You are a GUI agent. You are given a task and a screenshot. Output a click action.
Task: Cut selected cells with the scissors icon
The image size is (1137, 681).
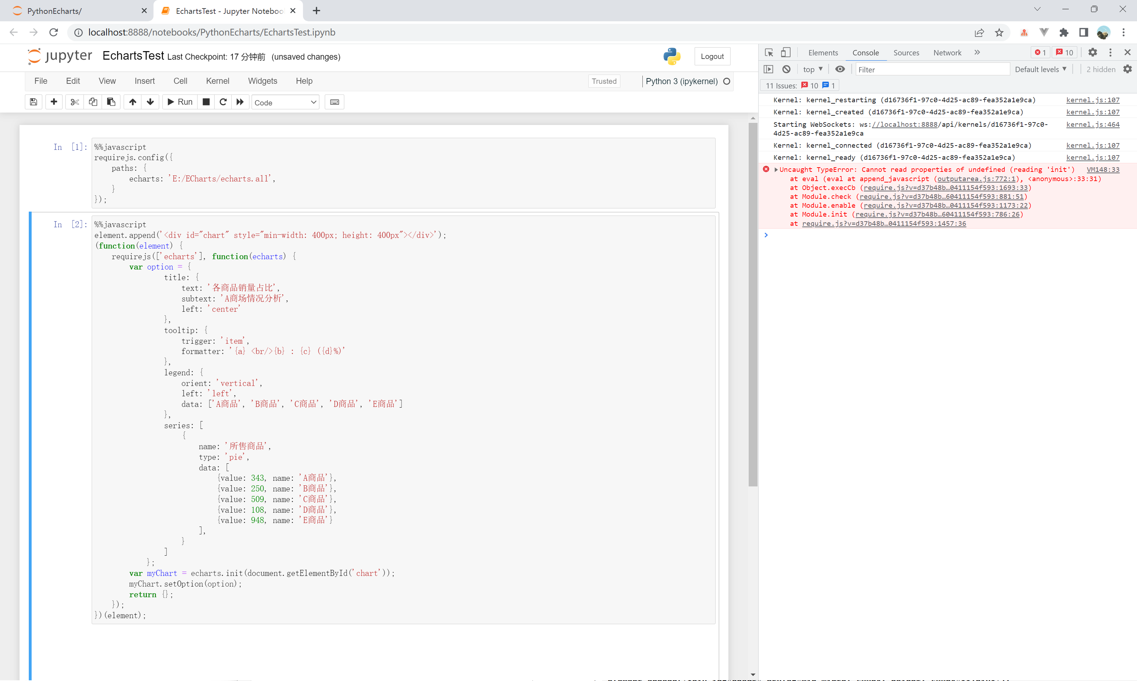pyautogui.click(x=74, y=102)
